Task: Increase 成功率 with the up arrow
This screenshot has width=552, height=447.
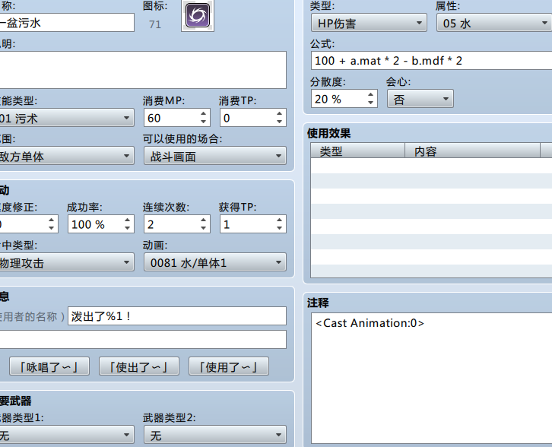Action: 128,220
